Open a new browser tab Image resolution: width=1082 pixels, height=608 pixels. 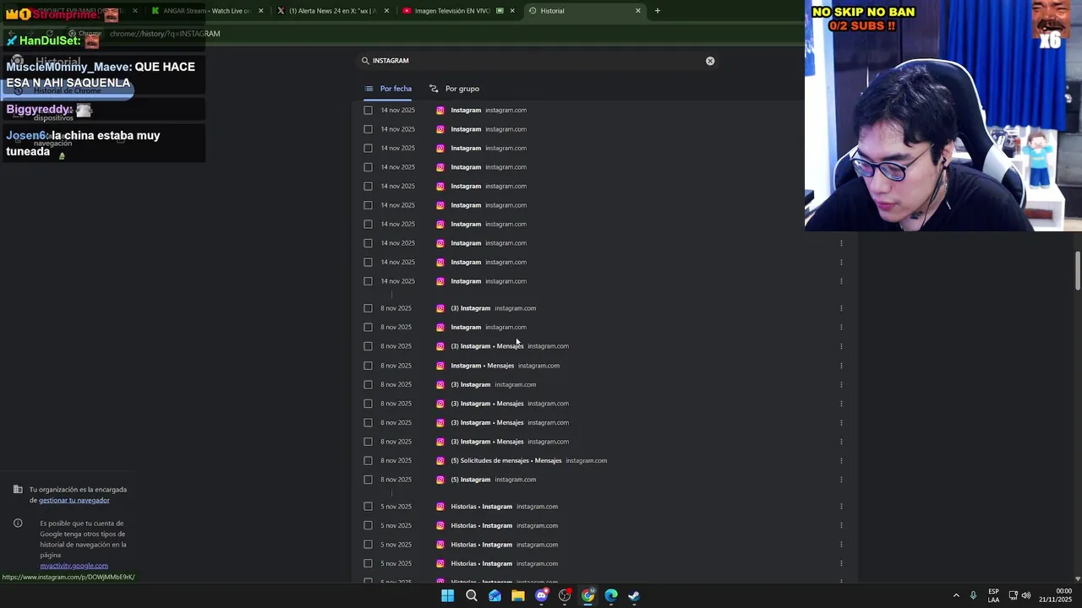point(658,11)
